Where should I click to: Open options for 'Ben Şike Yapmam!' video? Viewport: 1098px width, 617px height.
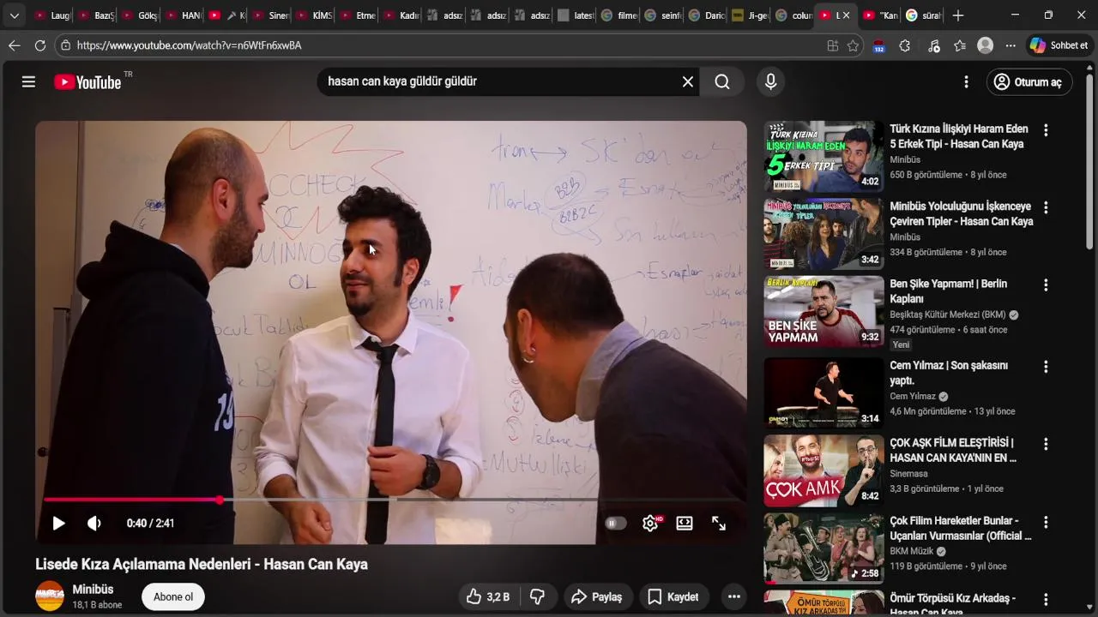(1045, 285)
